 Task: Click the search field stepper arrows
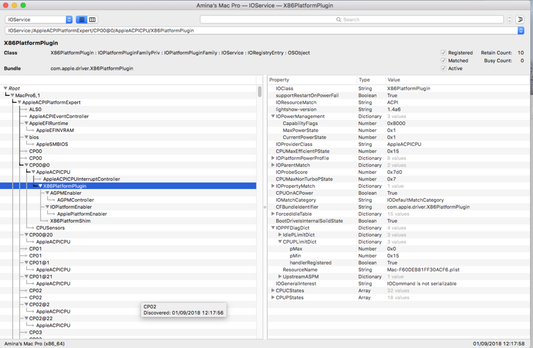coord(510,20)
